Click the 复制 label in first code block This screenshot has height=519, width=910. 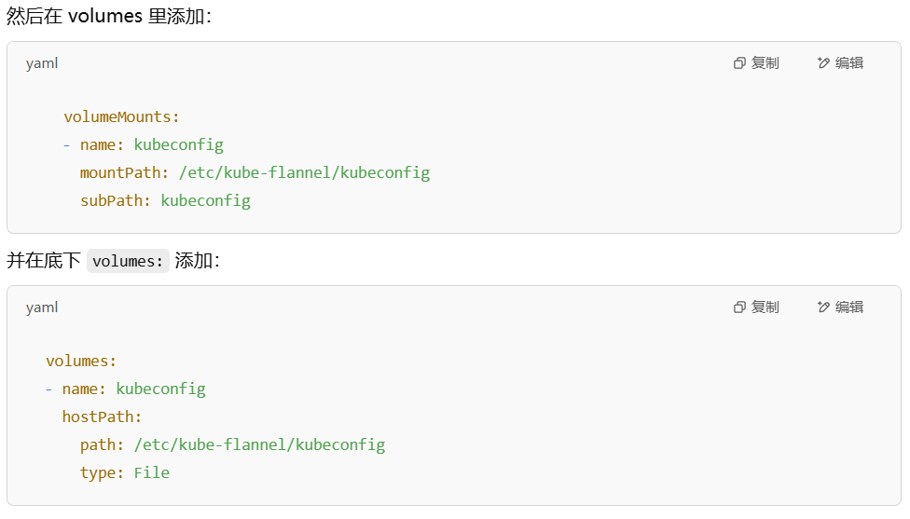765,63
